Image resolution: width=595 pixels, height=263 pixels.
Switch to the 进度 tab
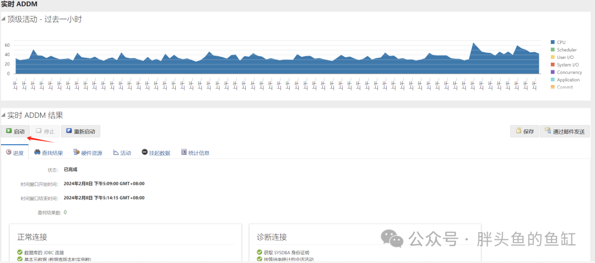coord(15,153)
